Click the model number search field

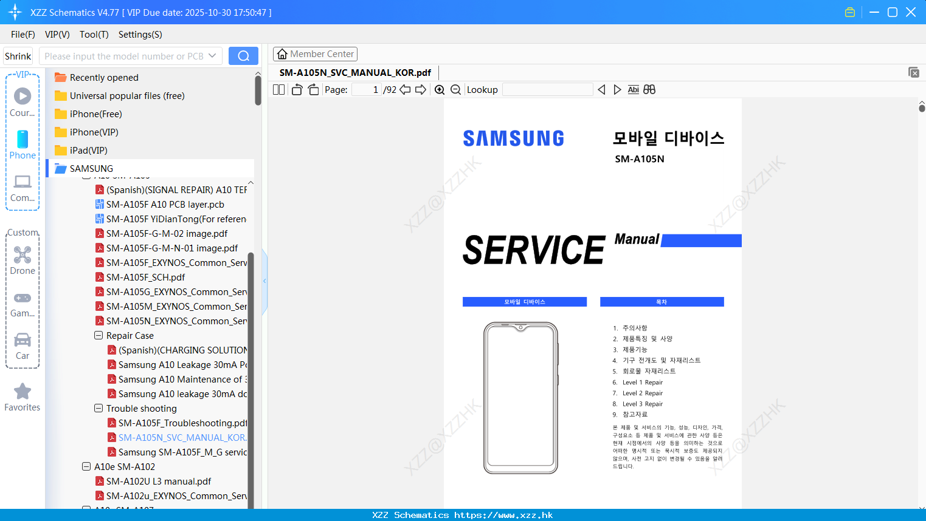[x=123, y=56]
